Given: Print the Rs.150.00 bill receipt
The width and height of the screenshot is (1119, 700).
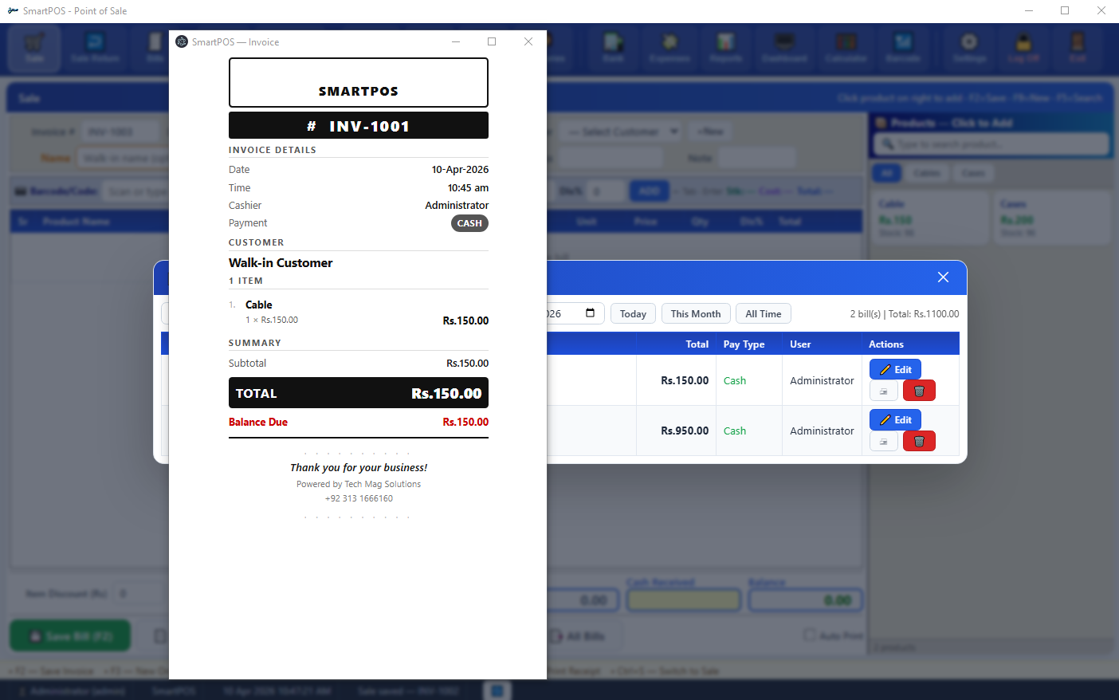Looking at the screenshot, I should (883, 391).
